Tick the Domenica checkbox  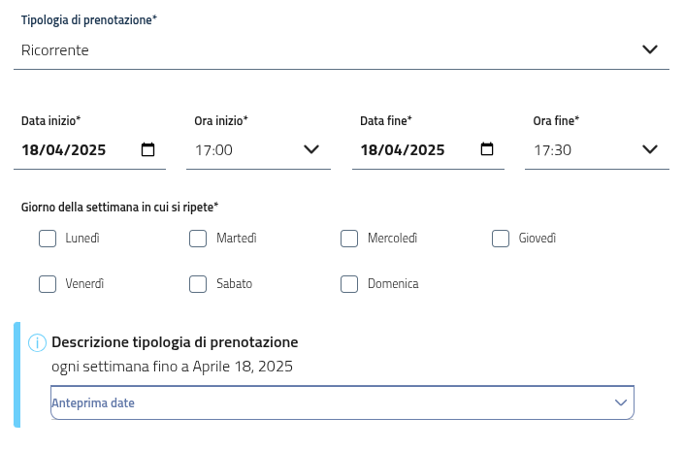[349, 284]
